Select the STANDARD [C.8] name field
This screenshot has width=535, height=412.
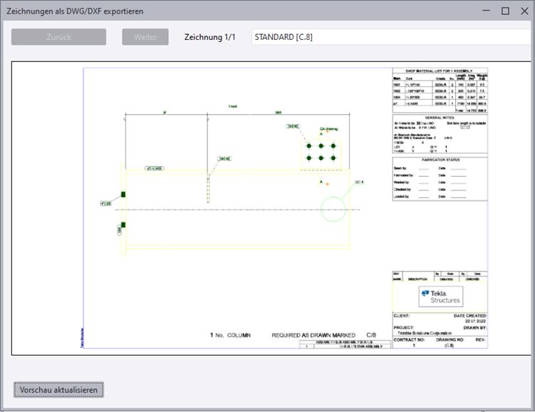pyautogui.click(x=393, y=37)
